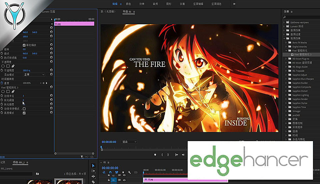The image size is (320, 184).
Task: Expand the 音频效果 folder in Effects
Action: (x=284, y=30)
